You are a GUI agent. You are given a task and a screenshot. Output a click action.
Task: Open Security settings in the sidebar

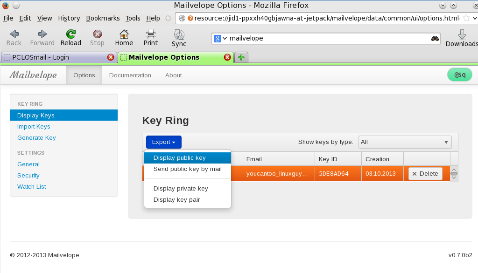[28, 176]
